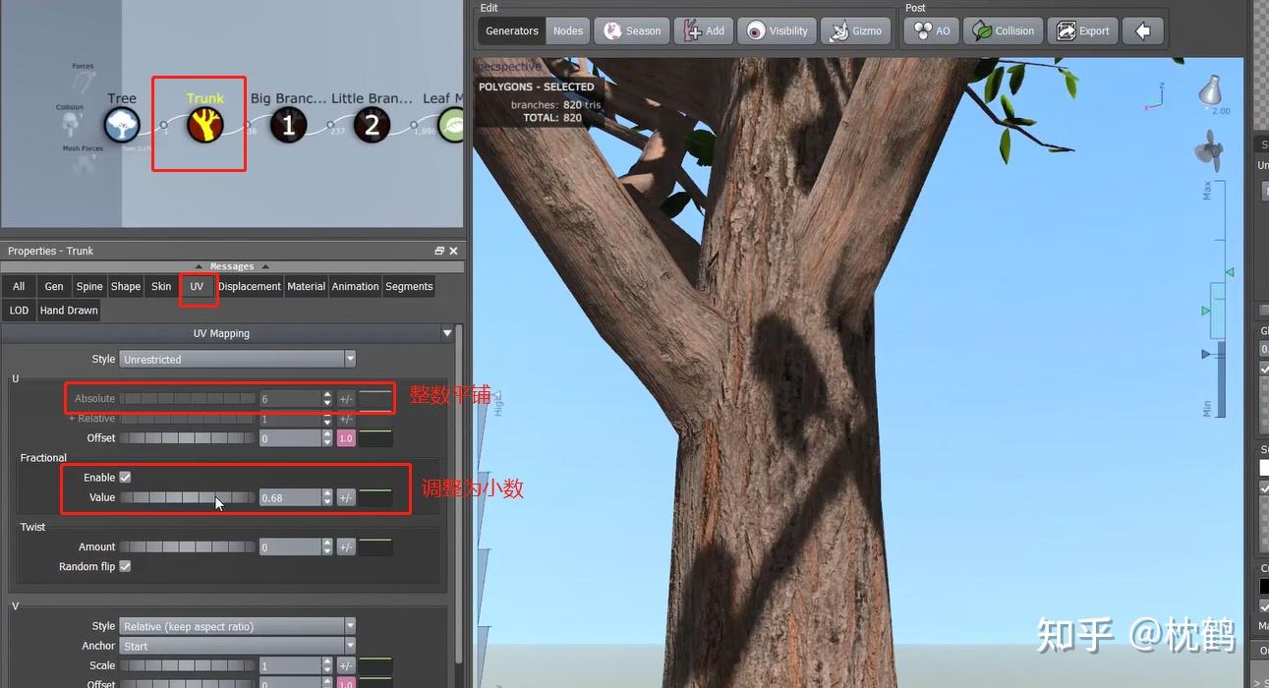This screenshot has height=688, width=1269.
Task: Switch to the Hand Drawn tab
Action: [x=69, y=310]
